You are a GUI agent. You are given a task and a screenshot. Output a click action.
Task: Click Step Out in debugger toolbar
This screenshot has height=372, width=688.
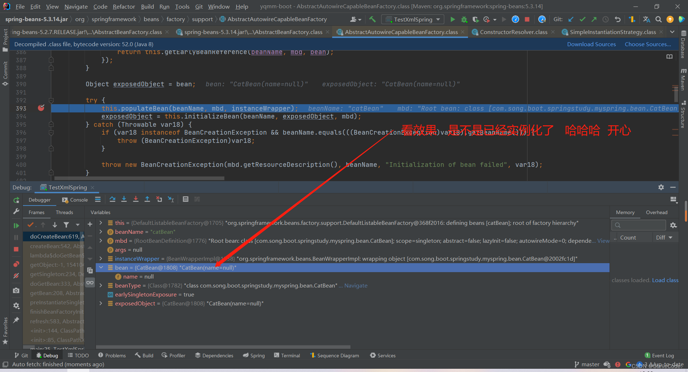[x=147, y=199]
